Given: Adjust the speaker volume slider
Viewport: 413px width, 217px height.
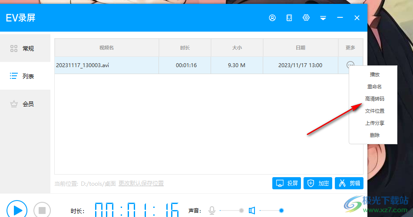Looking at the screenshot, I should pyautogui.click(x=271, y=211).
